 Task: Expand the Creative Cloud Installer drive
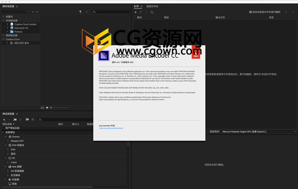tap(7, 24)
